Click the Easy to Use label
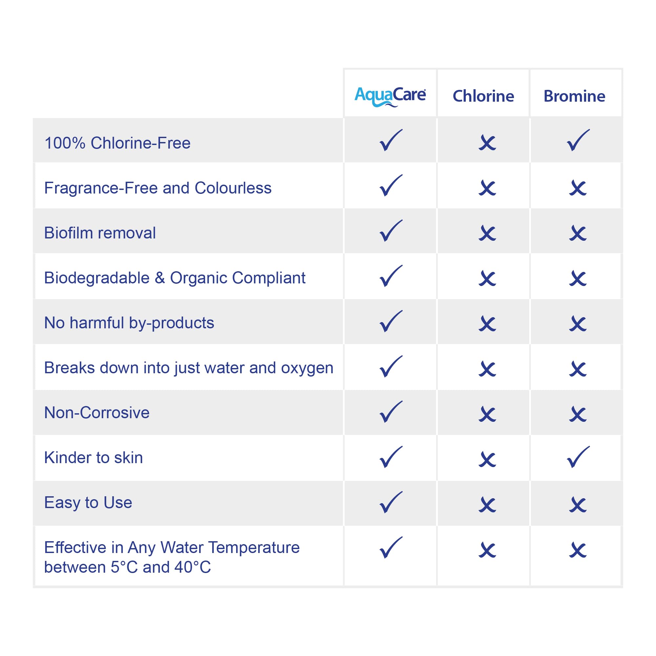This screenshot has width=656, height=656. tap(88, 502)
